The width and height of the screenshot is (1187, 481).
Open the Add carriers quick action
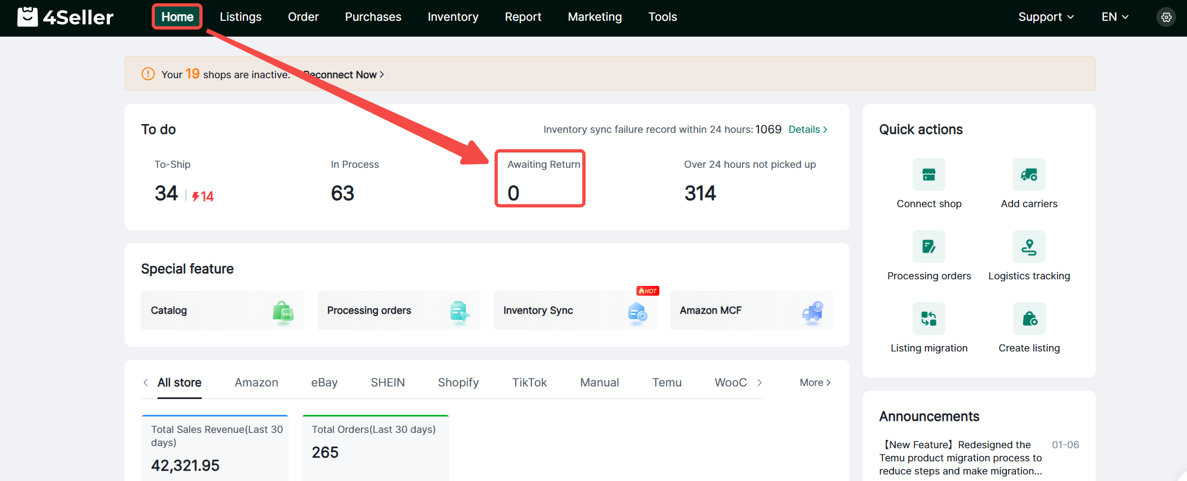[x=1028, y=174]
